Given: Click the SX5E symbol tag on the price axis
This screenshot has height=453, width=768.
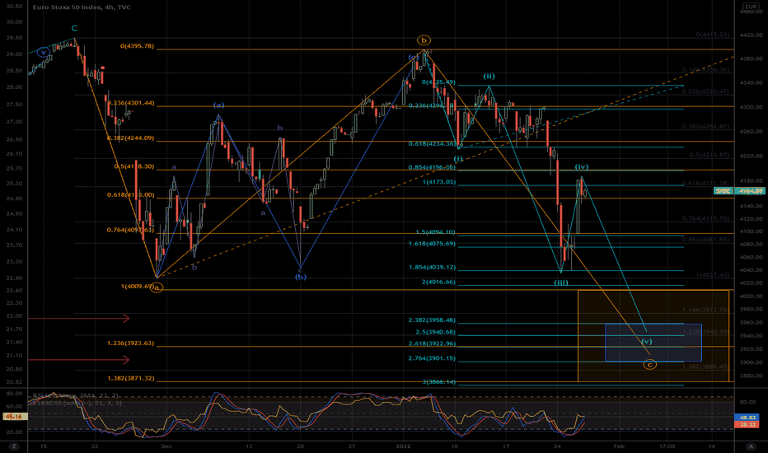Looking at the screenshot, I should 723,191.
